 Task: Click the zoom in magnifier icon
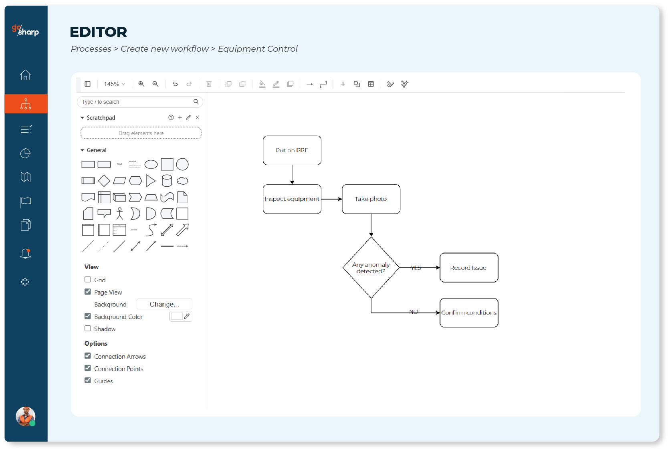click(141, 84)
